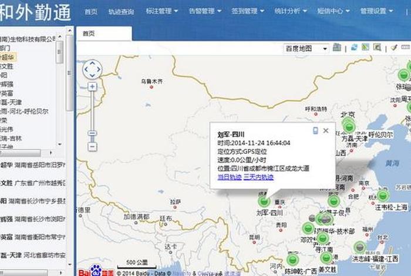The width and height of the screenshot is (411, 276).
Task: Expand the 管理设置 dropdown menu
Action: 376,11
